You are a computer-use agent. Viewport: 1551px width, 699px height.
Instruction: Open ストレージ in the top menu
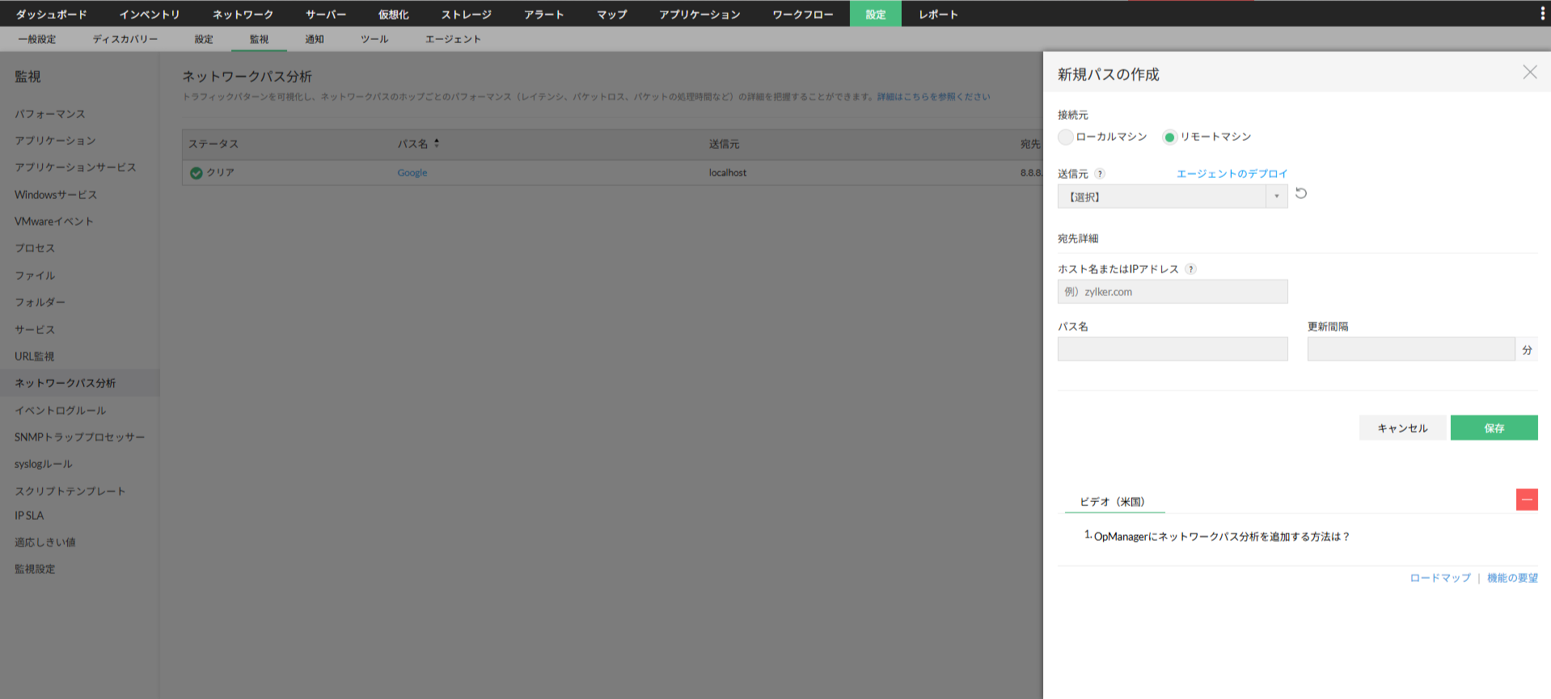(x=467, y=15)
